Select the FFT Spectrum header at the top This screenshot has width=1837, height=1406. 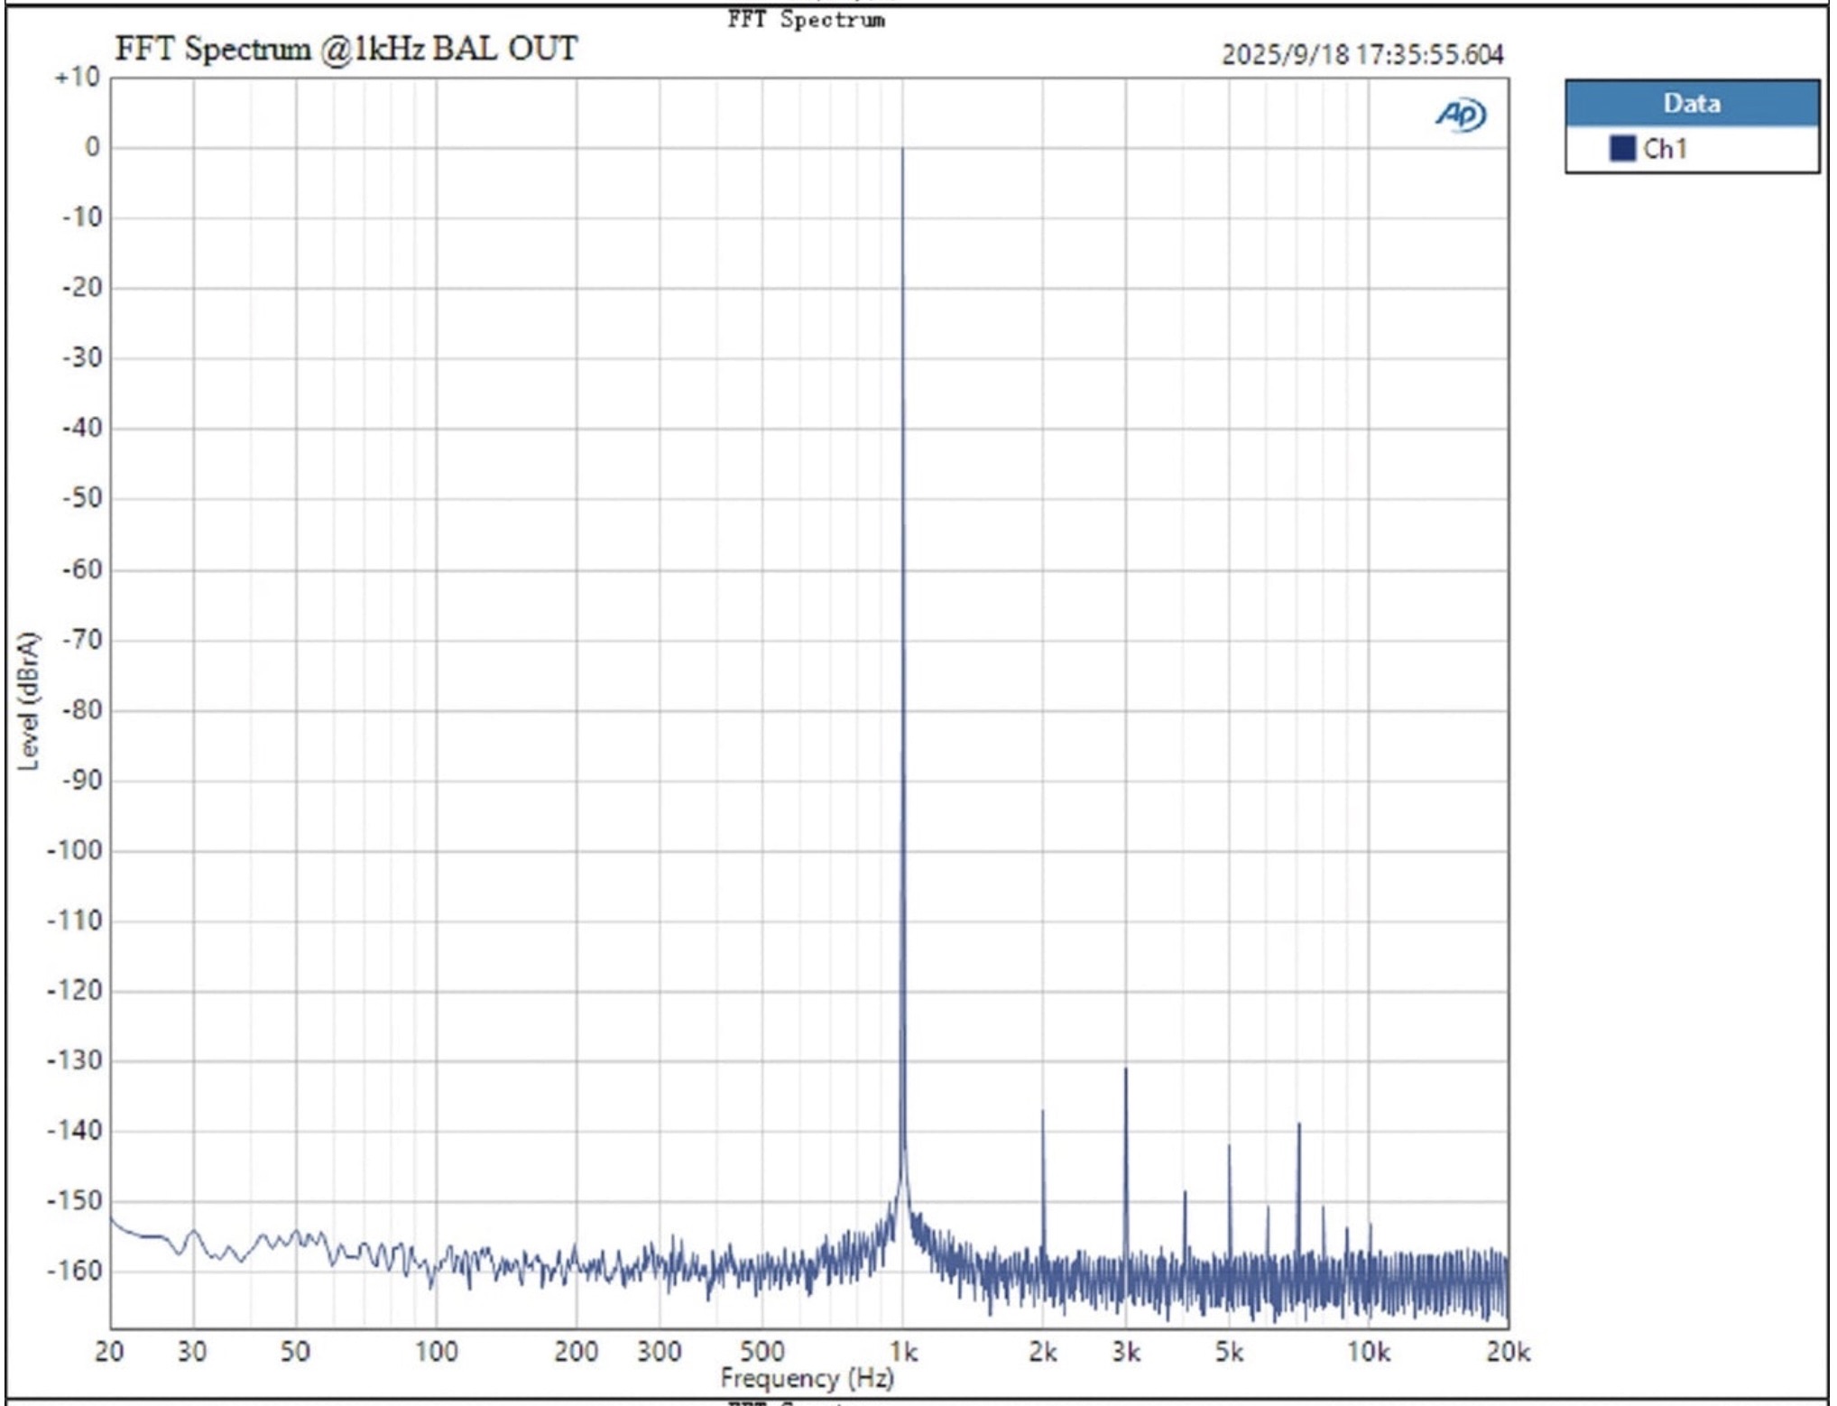click(x=807, y=18)
